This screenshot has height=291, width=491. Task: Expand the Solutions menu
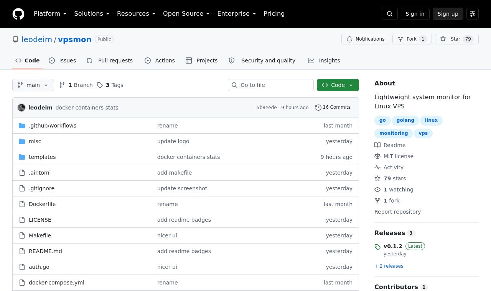click(x=92, y=14)
